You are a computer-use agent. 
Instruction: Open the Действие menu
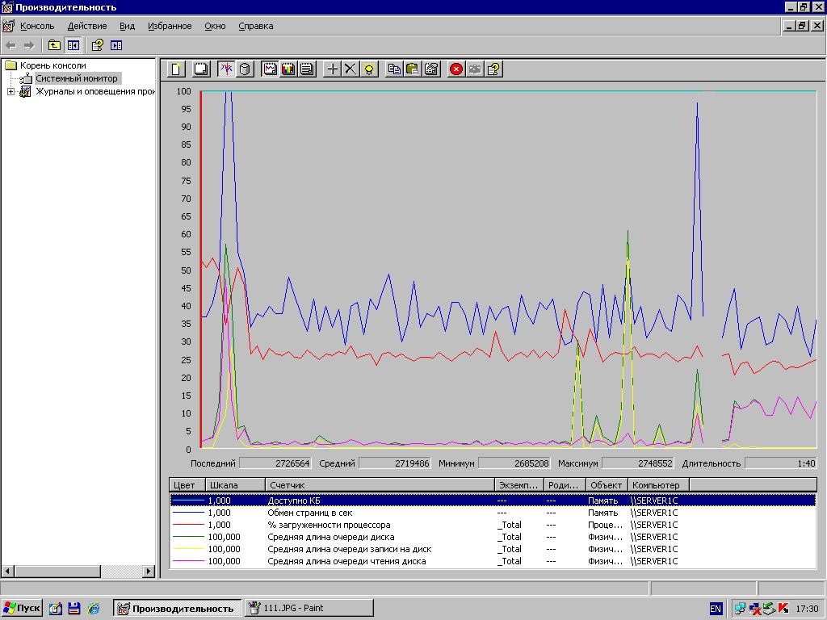point(86,26)
